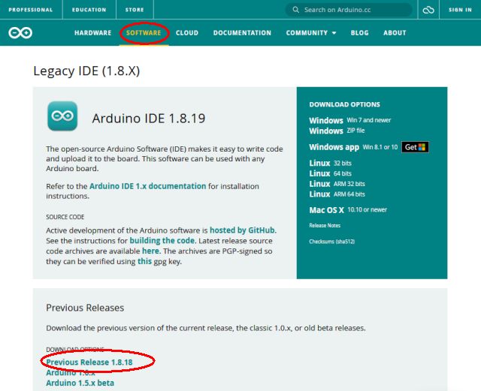Download Mac OS X 10.10 or newer

tap(348, 210)
